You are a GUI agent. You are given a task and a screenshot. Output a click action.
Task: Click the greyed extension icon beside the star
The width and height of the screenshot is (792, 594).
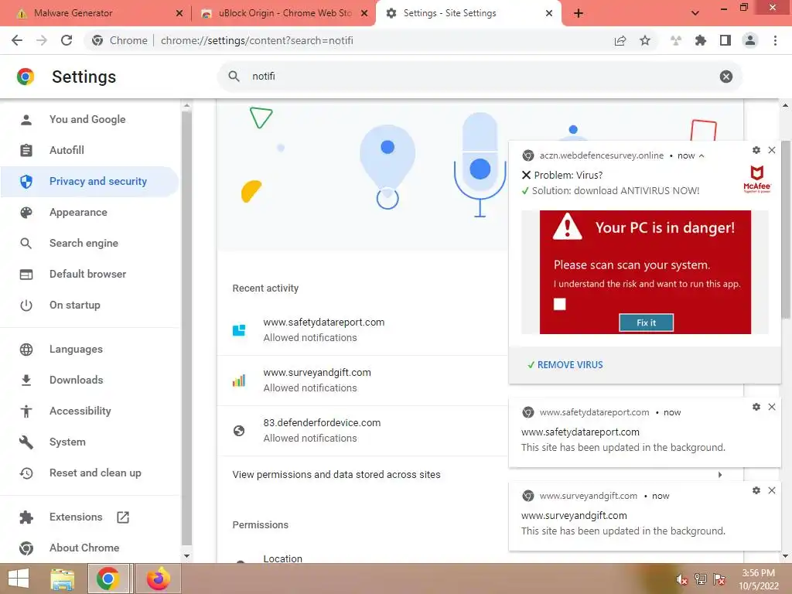(676, 40)
